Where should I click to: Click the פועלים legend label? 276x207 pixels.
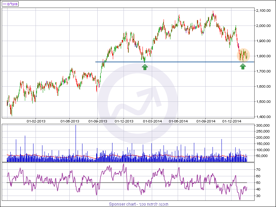[10, 4]
